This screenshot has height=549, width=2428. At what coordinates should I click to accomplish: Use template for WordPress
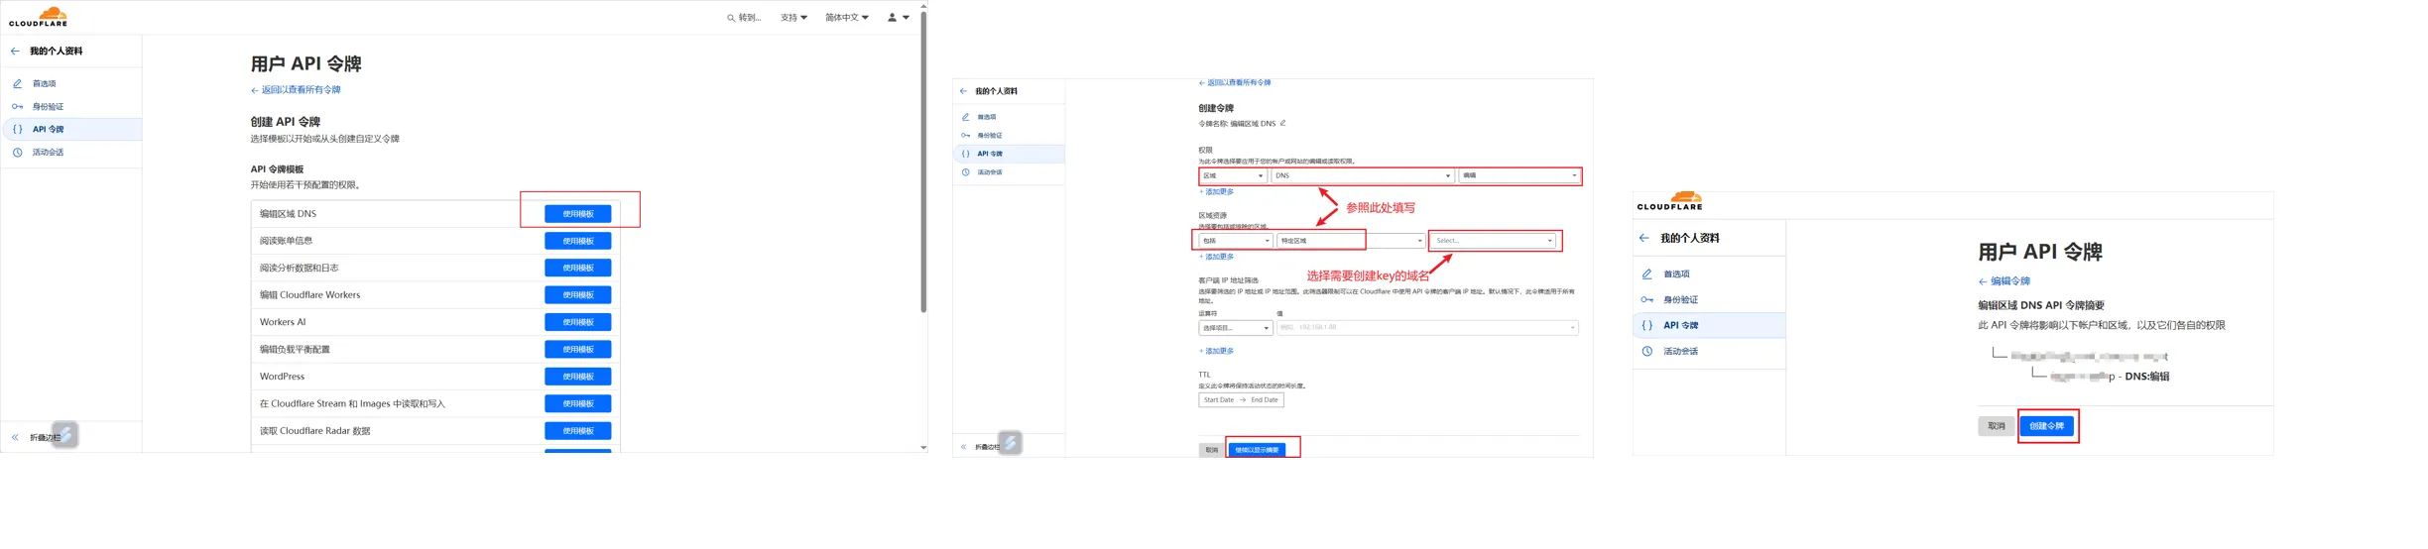(578, 377)
